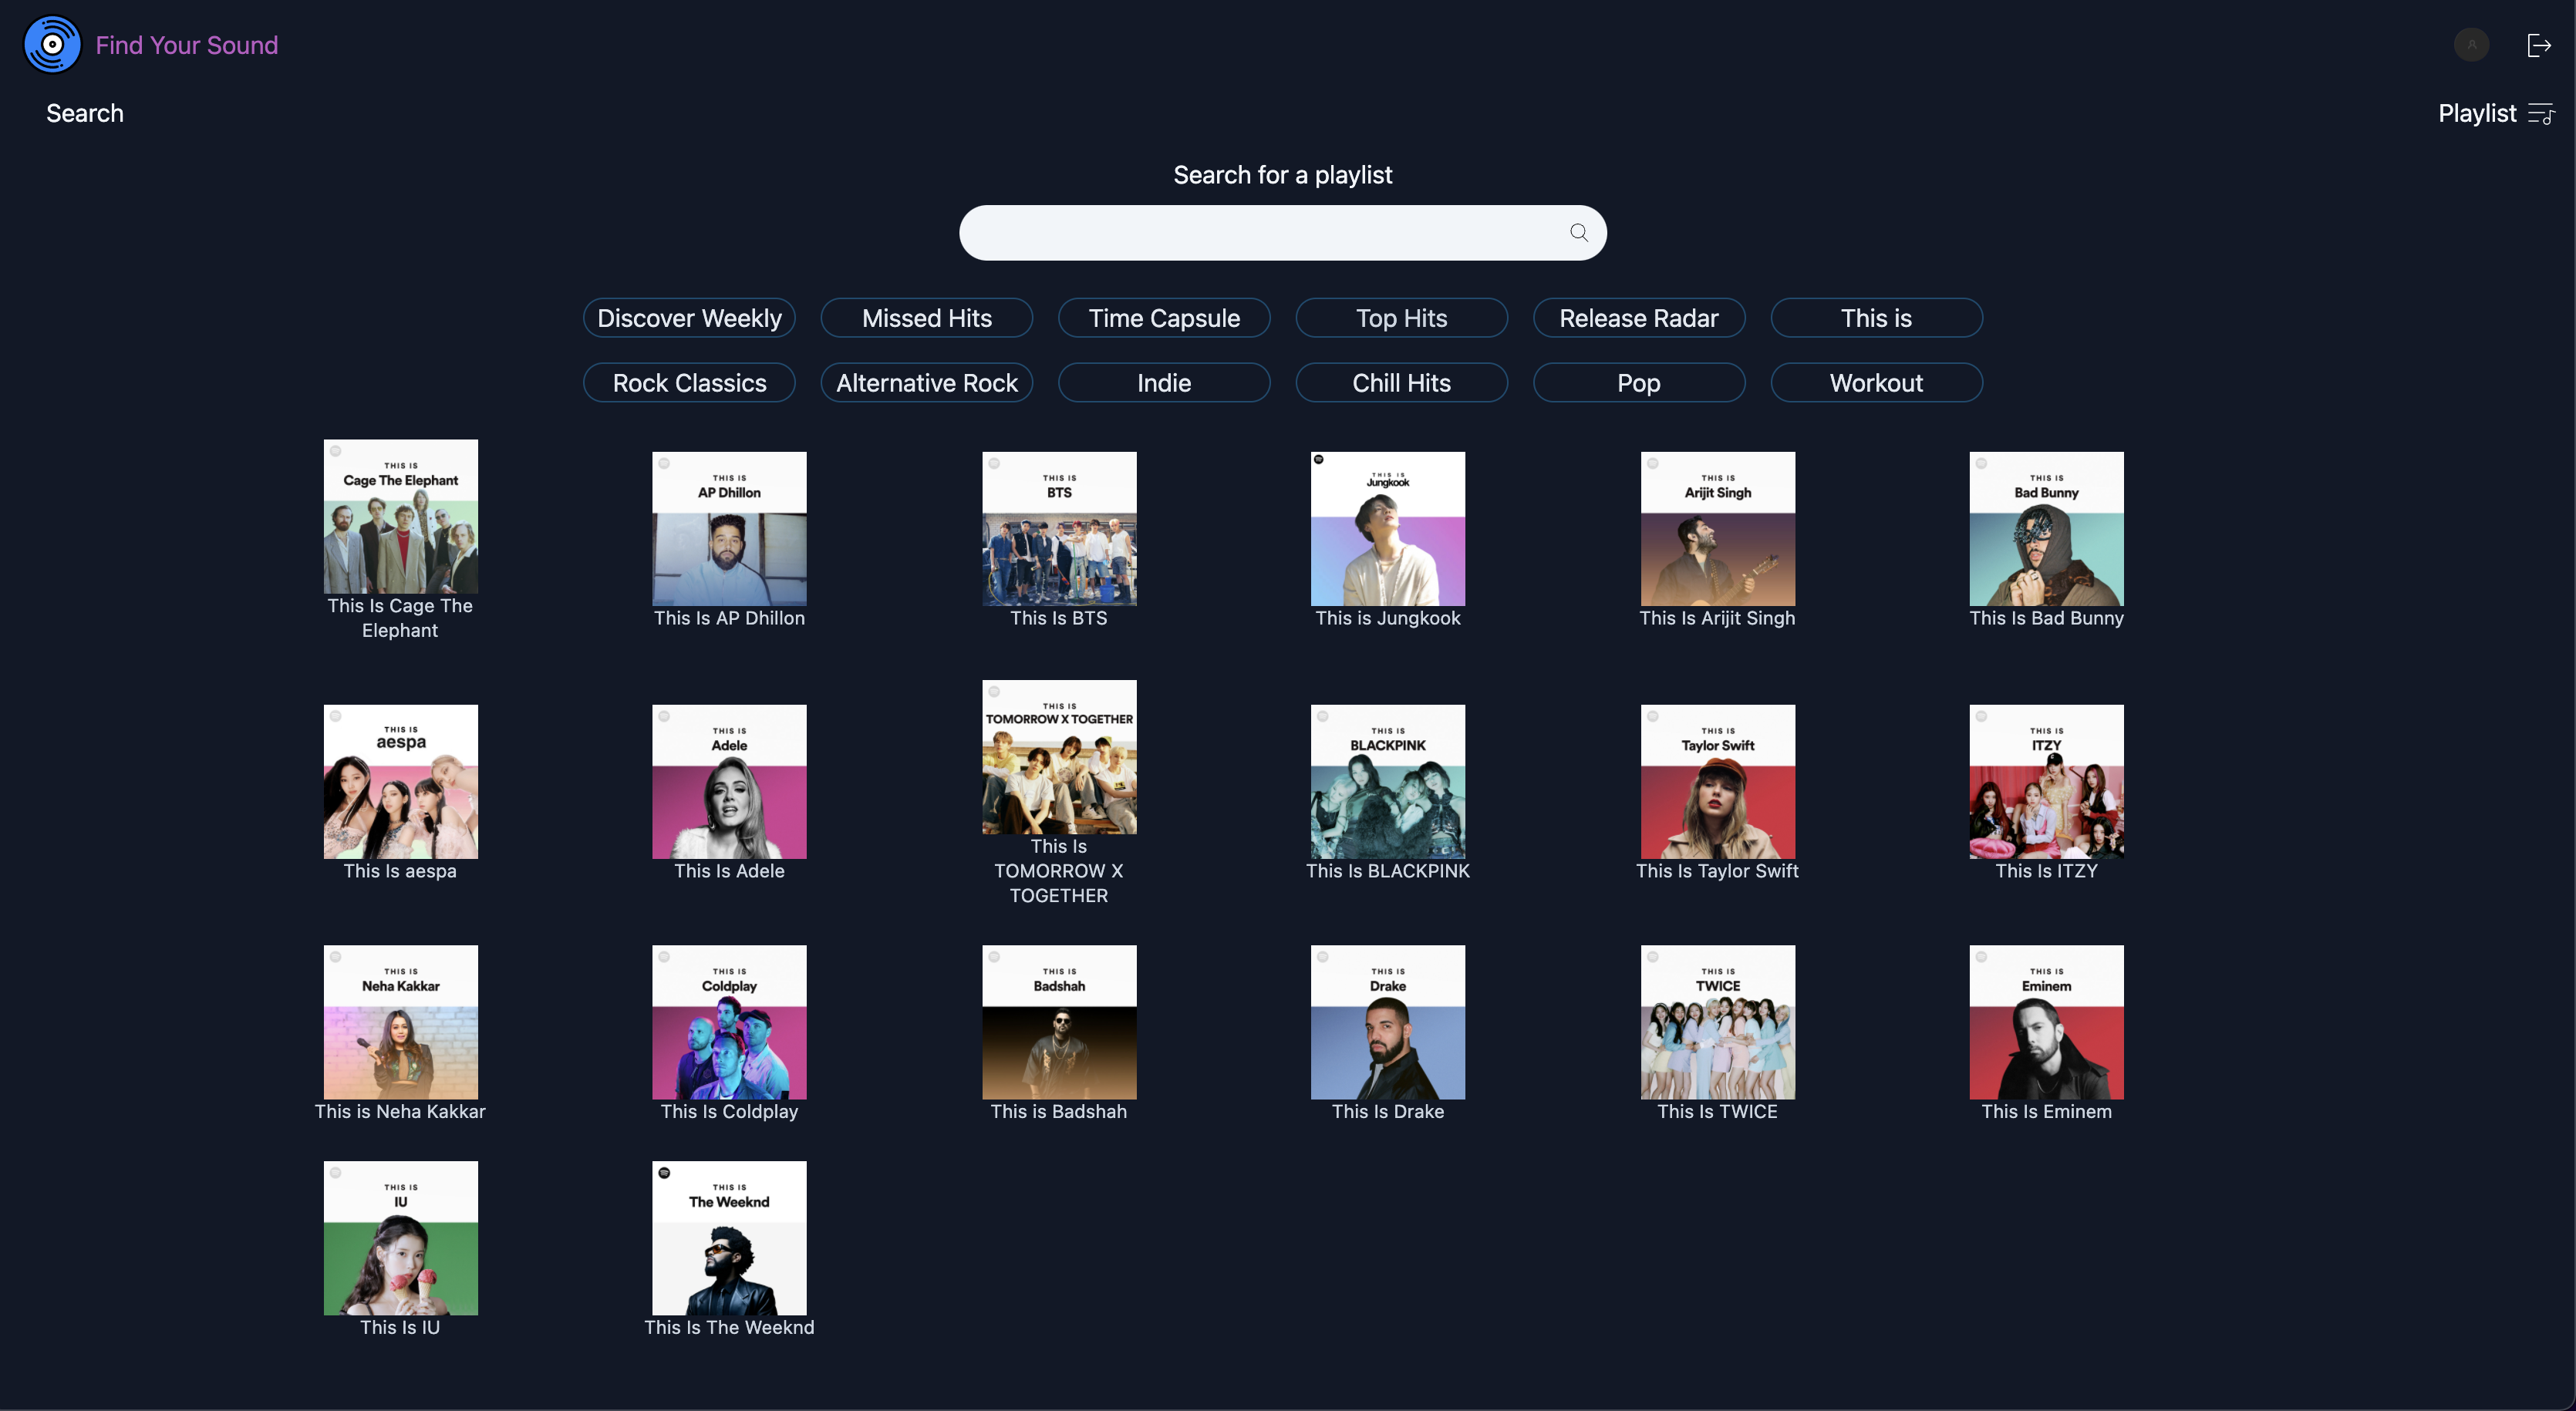Select This Is Cage The Elephant thumbnail
Screen dimensions: 2576x1411
400,516
